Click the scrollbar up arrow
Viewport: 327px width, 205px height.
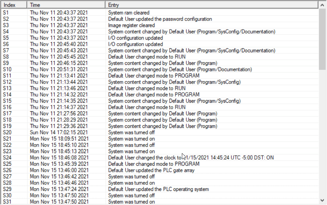(322, 5)
